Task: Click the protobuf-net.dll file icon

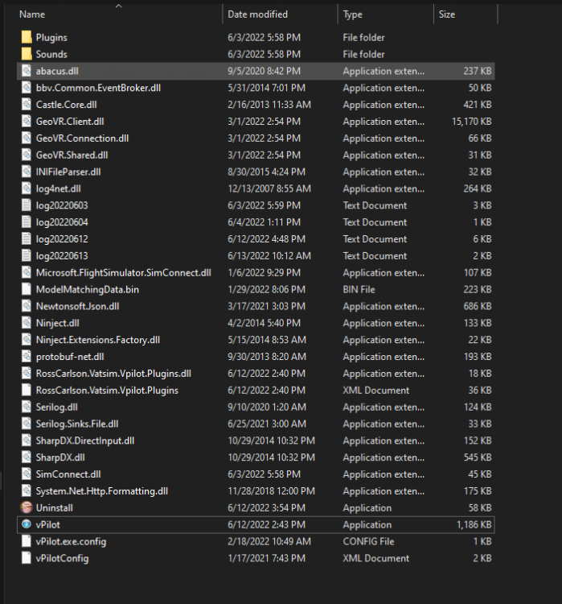Action: 27,357
